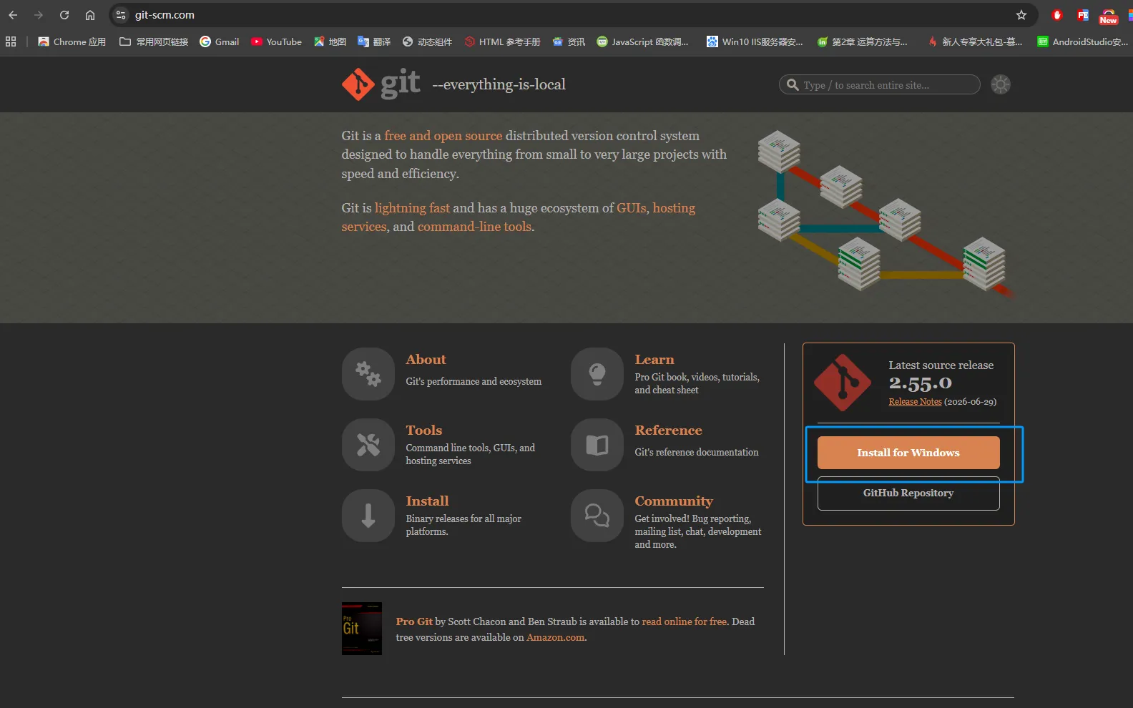The height and width of the screenshot is (708, 1133).
Task: Open the About heading link
Action: 426,360
